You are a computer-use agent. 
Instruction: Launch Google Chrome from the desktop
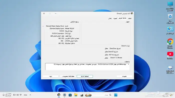(170, 44)
